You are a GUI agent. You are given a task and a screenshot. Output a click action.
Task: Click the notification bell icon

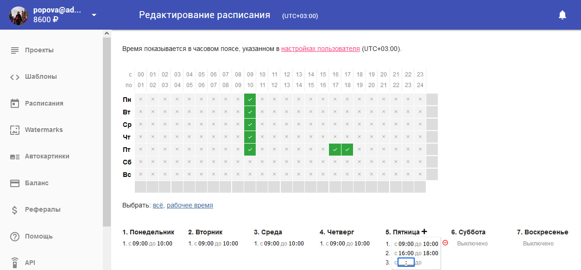[x=562, y=15]
